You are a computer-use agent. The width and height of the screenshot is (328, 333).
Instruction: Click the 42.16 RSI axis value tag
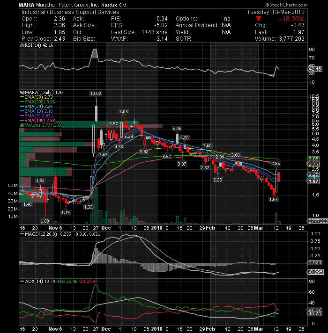coord(314,69)
